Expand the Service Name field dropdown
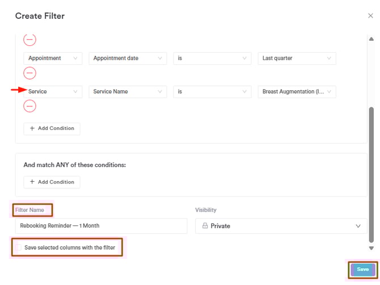The width and height of the screenshot is (380, 285). click(128, 91)
